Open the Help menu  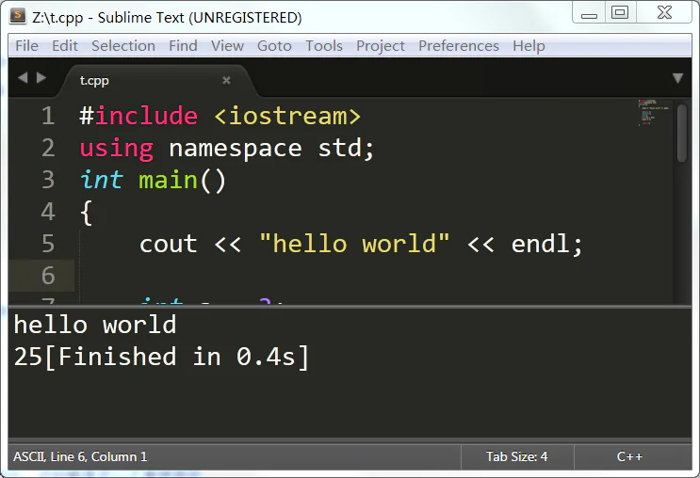click(529, 46)
